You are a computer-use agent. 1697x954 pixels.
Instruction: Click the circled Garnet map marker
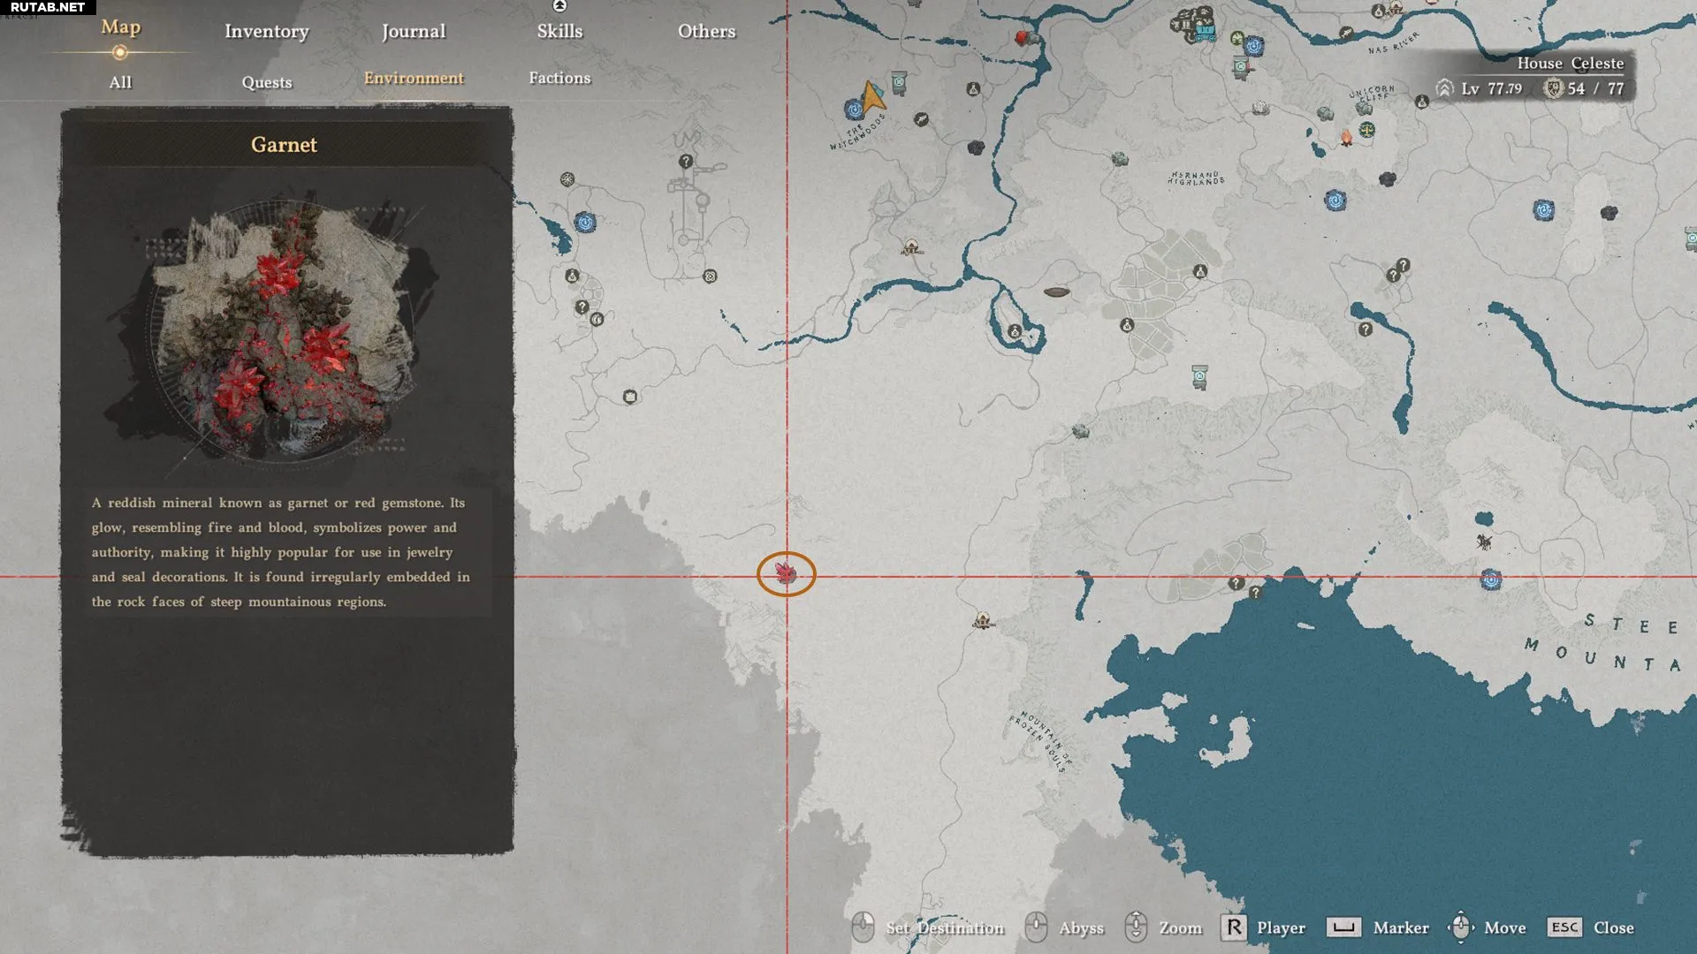click(x=786, y=574)
